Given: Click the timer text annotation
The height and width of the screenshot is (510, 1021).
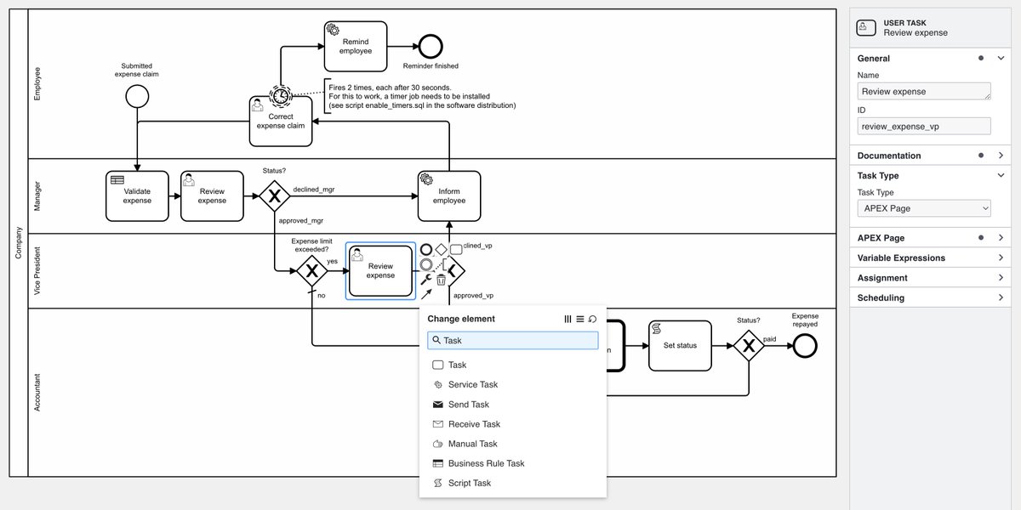Looking at the screenshot, I should pos(422,96).
